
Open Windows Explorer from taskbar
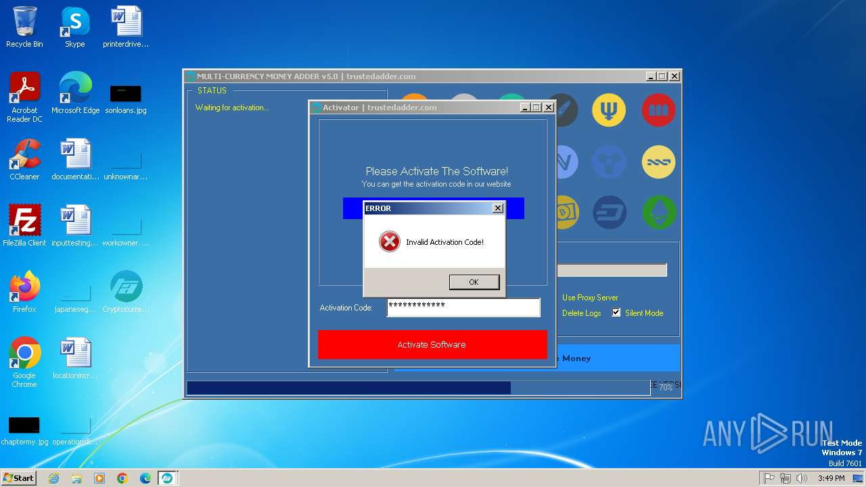76,478
